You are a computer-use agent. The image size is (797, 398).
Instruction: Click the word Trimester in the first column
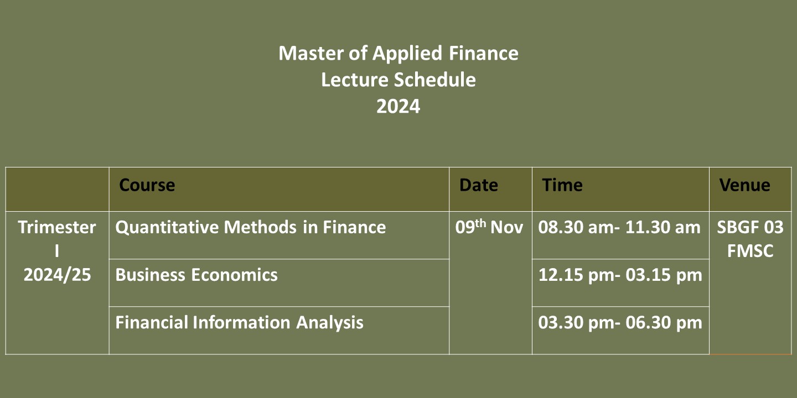tap(57, 227)
